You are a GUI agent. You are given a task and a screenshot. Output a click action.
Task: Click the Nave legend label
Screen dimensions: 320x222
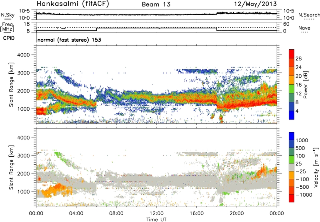304,28
